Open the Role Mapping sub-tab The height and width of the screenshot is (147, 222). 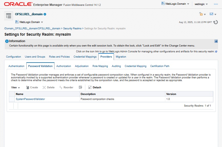click(x=100, y=66)
